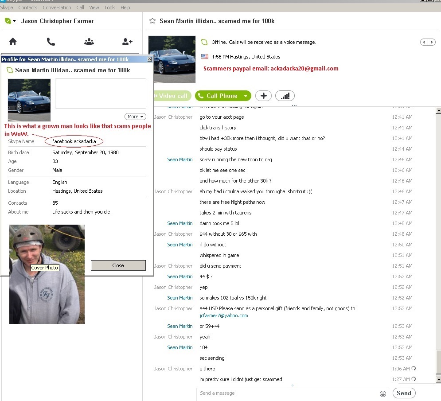Expand the More dropdown in profile
Viewport: 441px width, 401px height.
pyautogui.click(x=135, y=117)
